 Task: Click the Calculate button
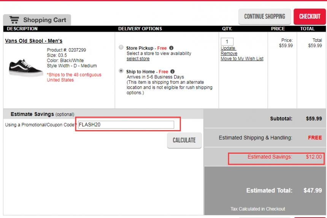point(184,140)
